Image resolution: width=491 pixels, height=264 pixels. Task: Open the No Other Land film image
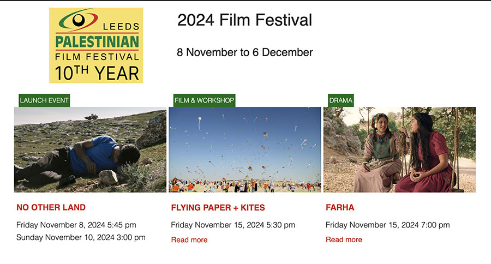point(90,150)
